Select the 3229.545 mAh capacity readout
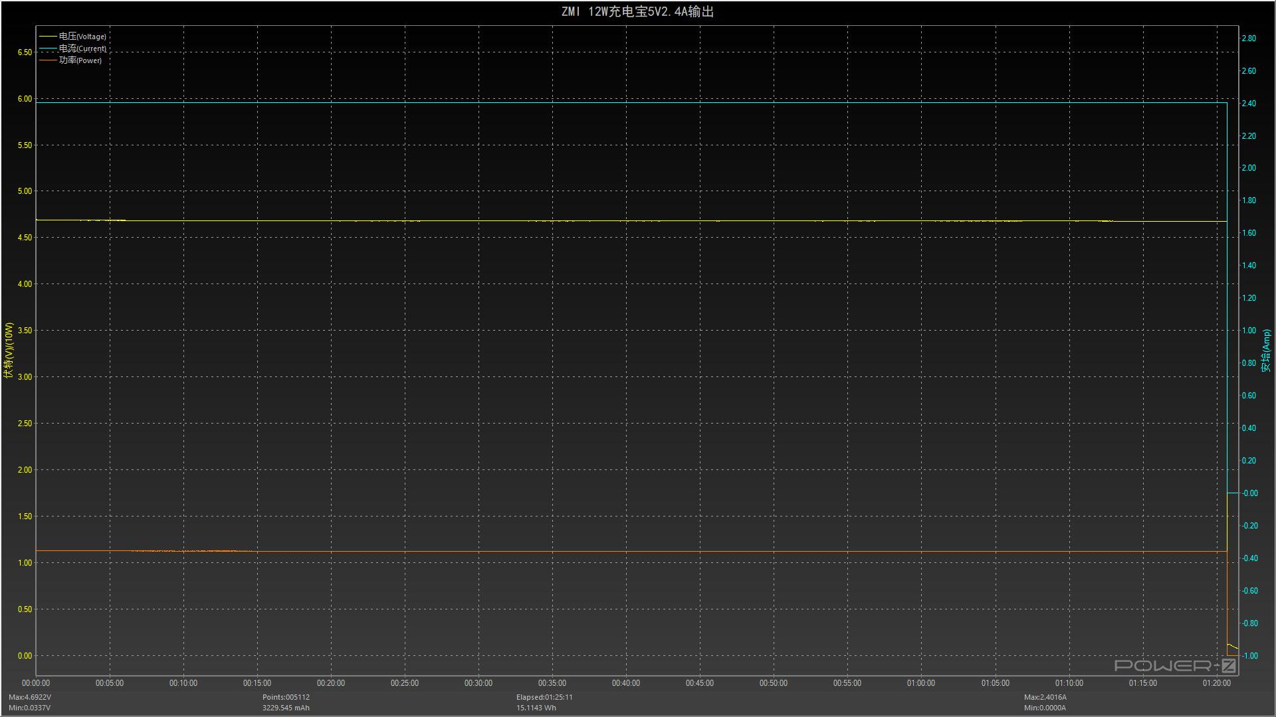1276x717 pixels. (x=286, y=708)
